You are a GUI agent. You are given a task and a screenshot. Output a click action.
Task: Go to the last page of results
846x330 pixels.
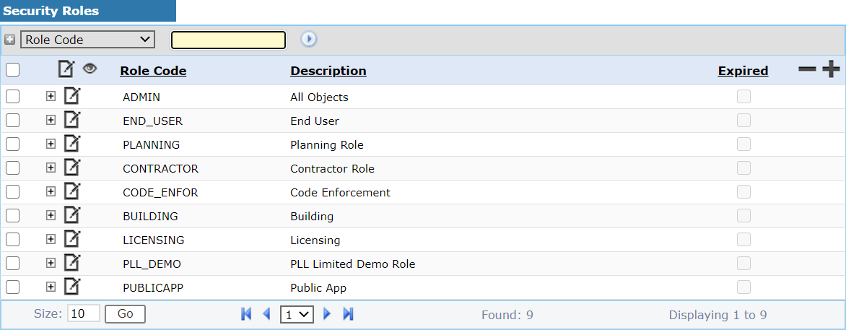(x=348, y=313)
